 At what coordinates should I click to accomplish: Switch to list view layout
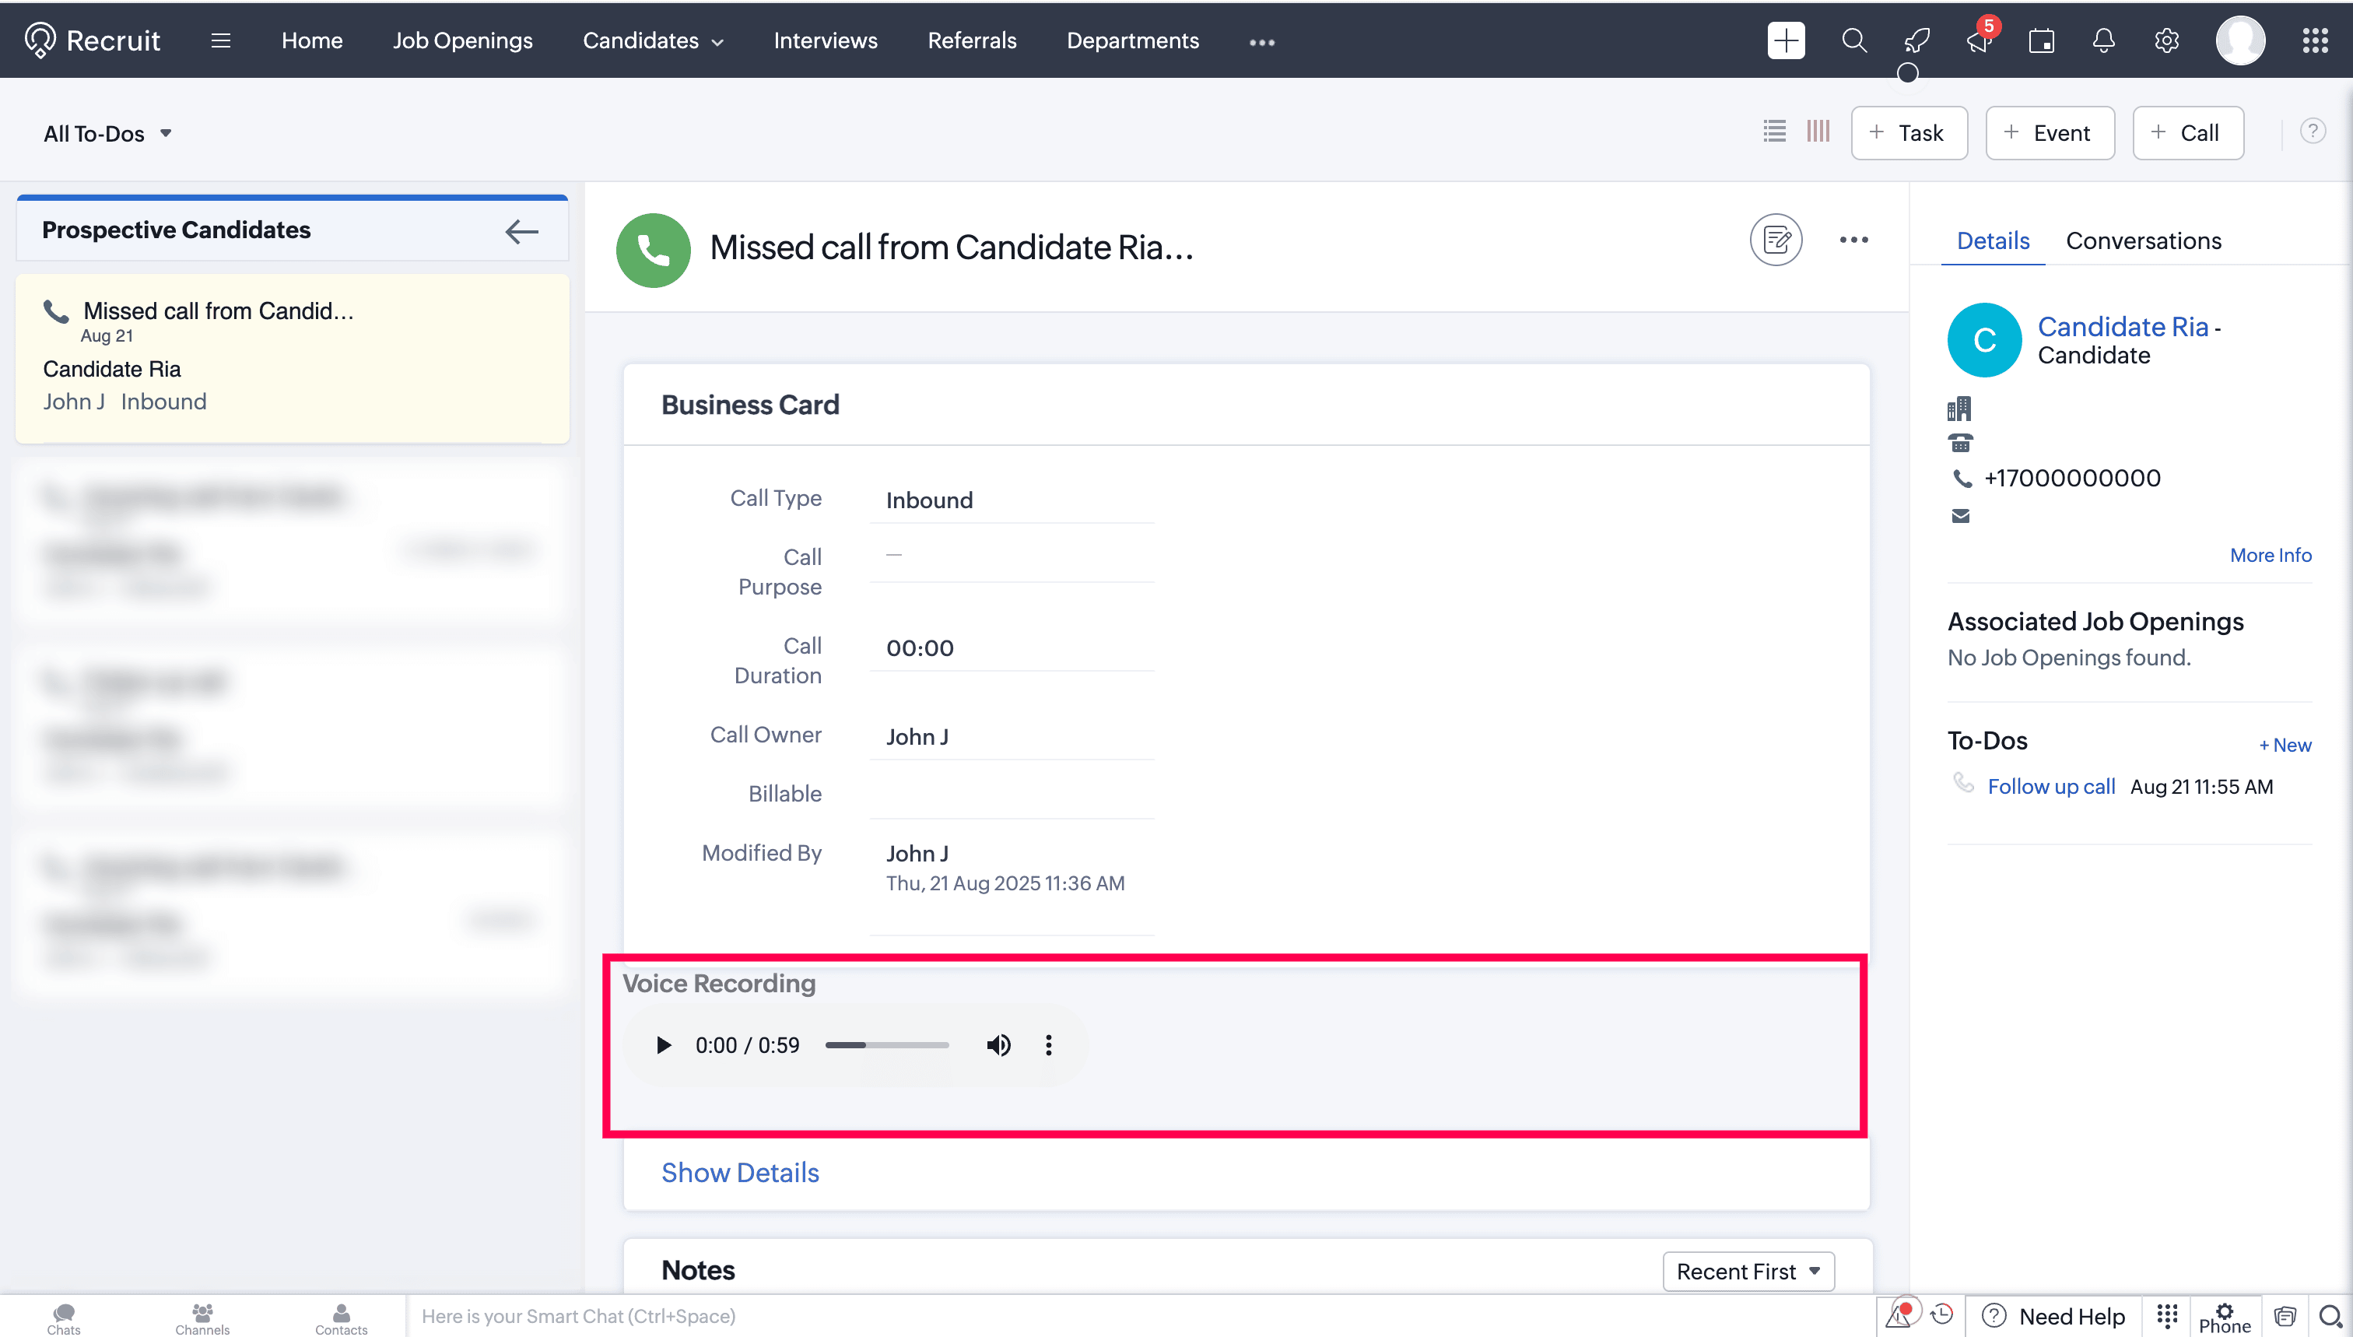coord(1774,132)
